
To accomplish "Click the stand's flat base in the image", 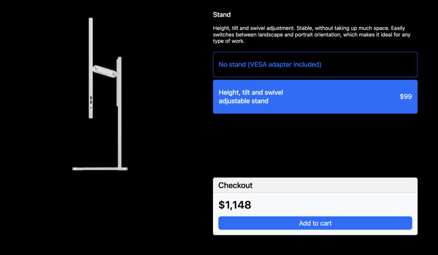I will 99,169.
